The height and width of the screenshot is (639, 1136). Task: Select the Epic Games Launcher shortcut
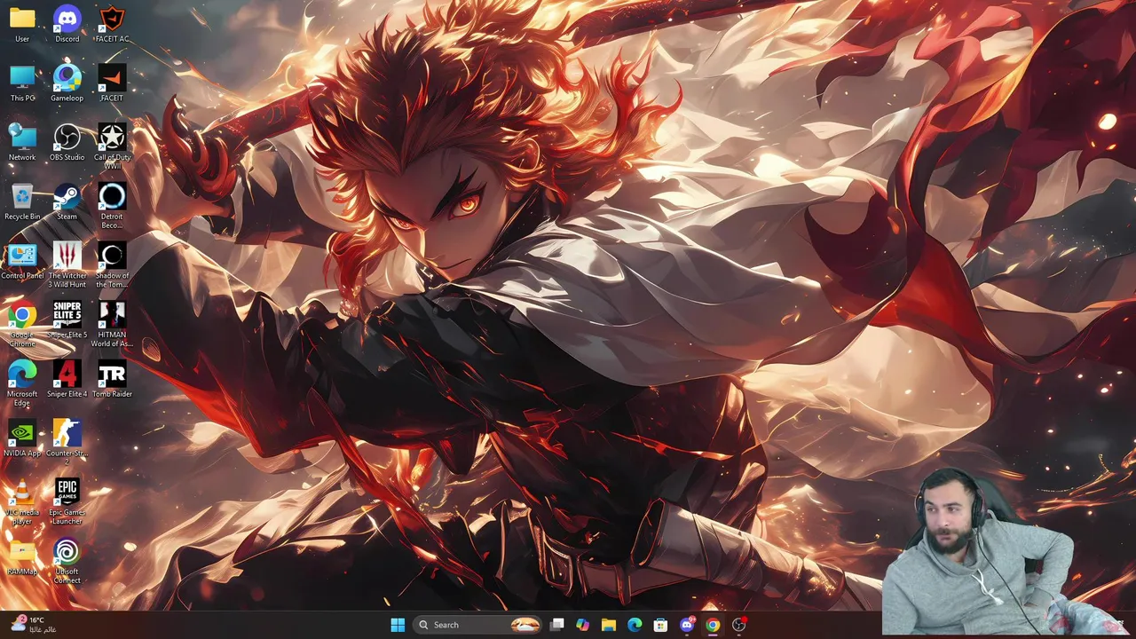point(67,502)
